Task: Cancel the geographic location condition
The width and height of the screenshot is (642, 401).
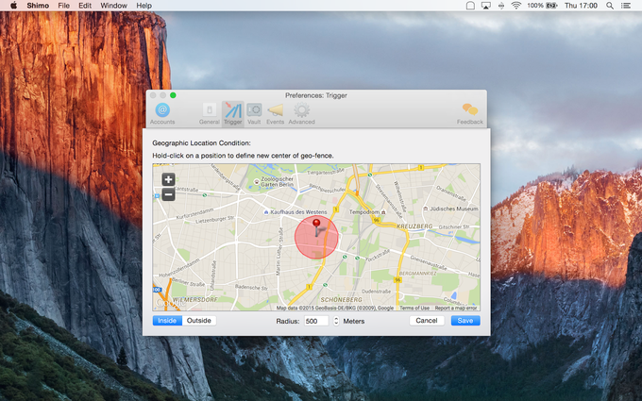Action: pyautogui.click(x=427, y=321)
